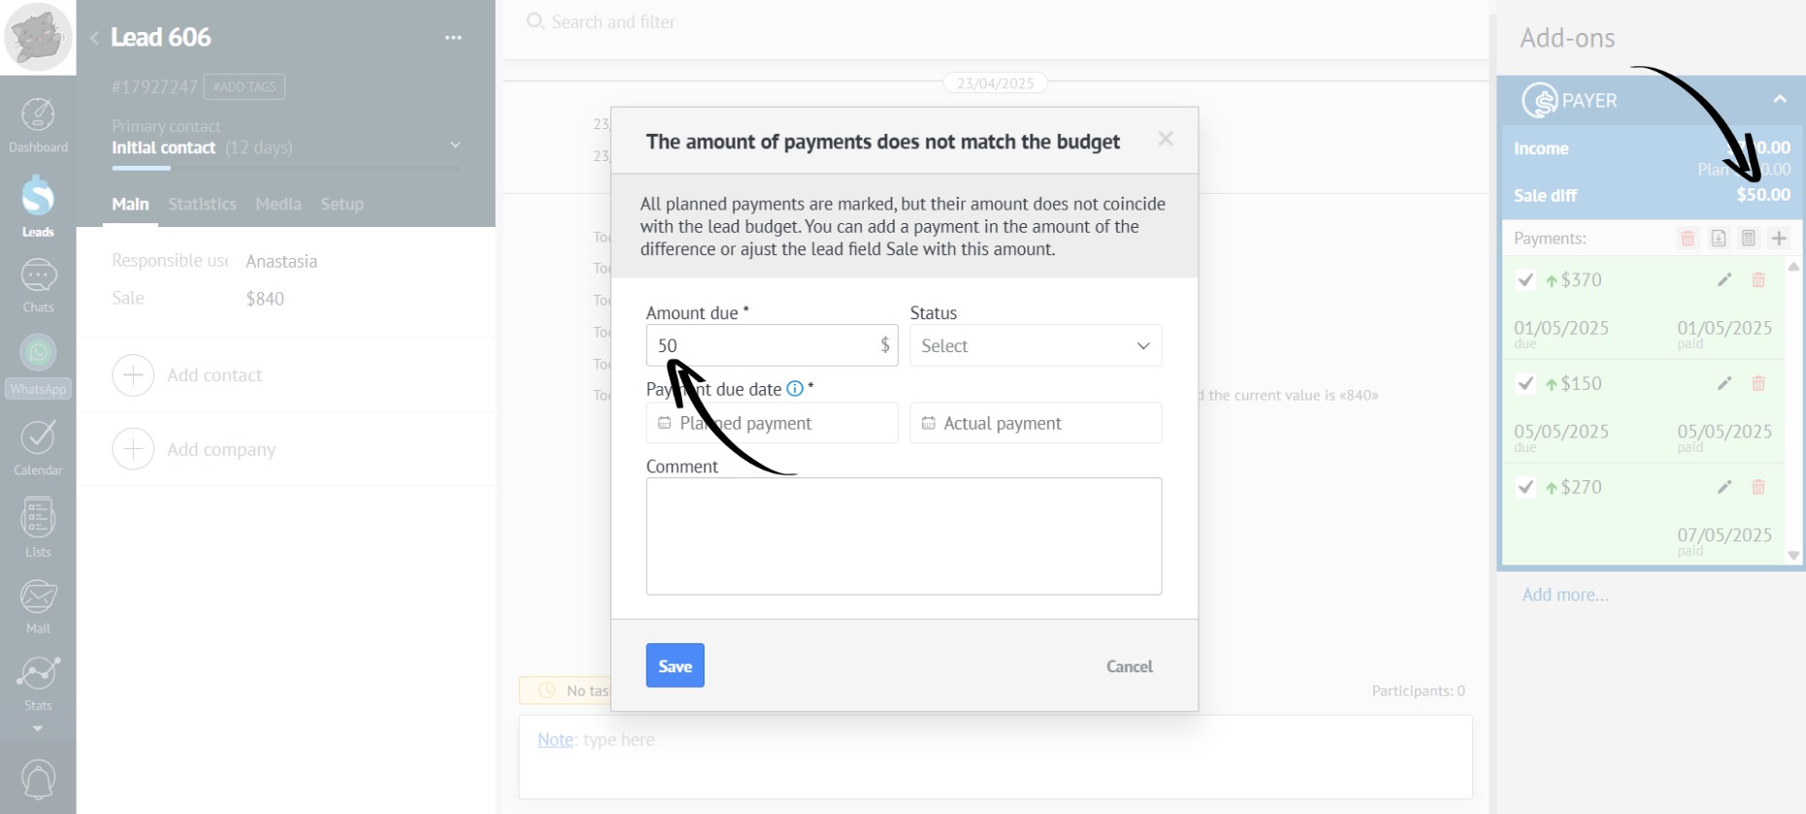Switch to the Setup tab

[342, 205]
